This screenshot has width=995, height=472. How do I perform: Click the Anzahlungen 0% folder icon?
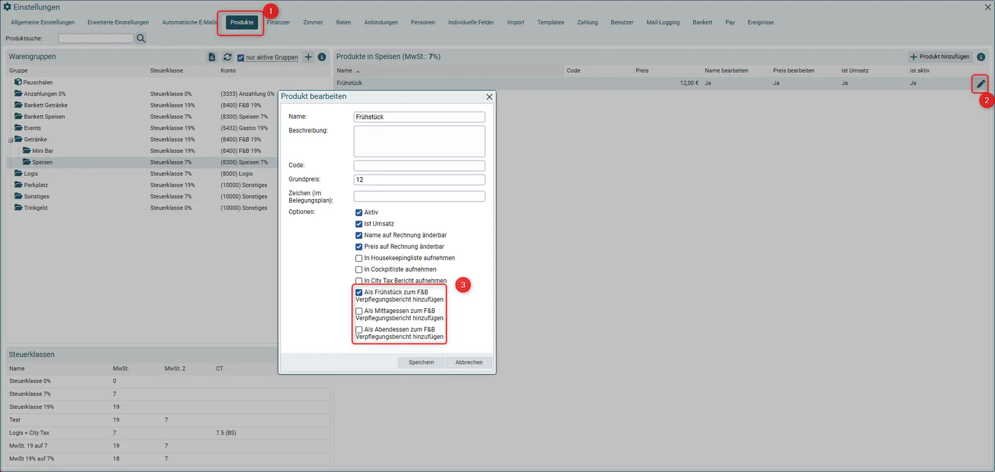(19, 93)
